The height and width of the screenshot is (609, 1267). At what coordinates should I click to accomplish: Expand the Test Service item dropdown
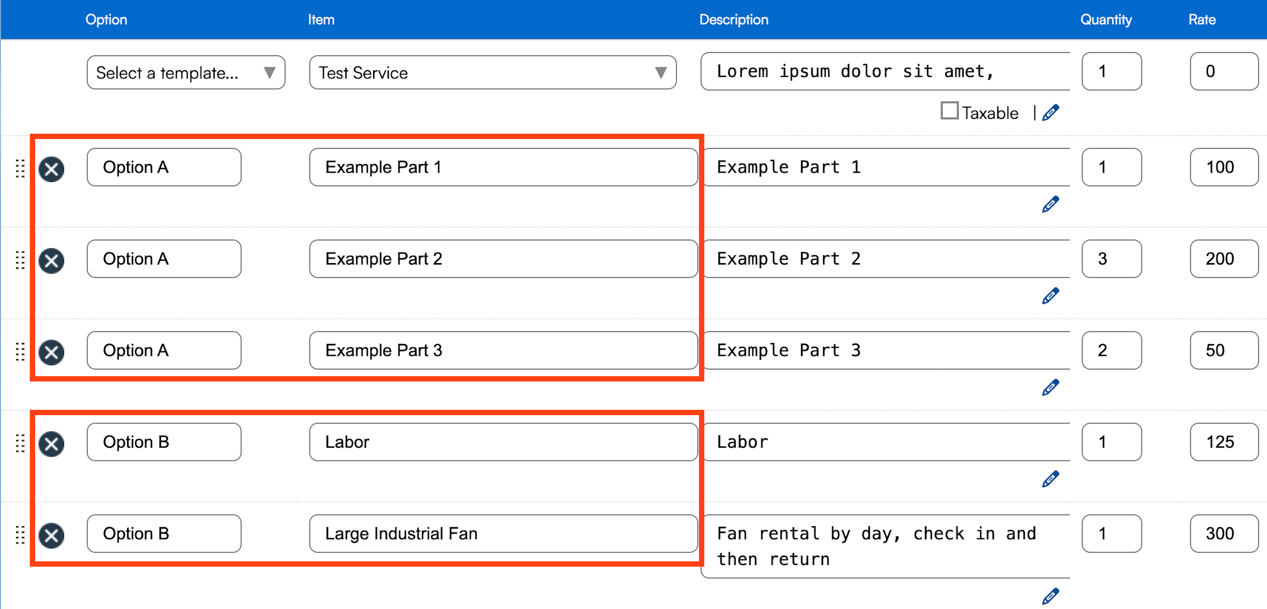coord(492,73)
